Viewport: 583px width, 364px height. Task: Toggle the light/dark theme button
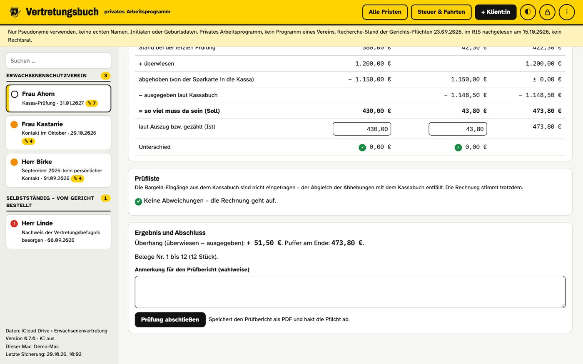coord(528,12)
